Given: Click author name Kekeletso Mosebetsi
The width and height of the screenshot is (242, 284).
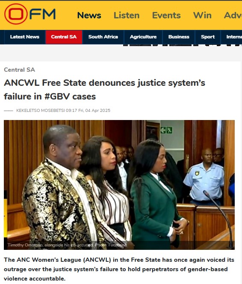Looking at the screenshot, I should pyautogui.click(x=41, y=111).
